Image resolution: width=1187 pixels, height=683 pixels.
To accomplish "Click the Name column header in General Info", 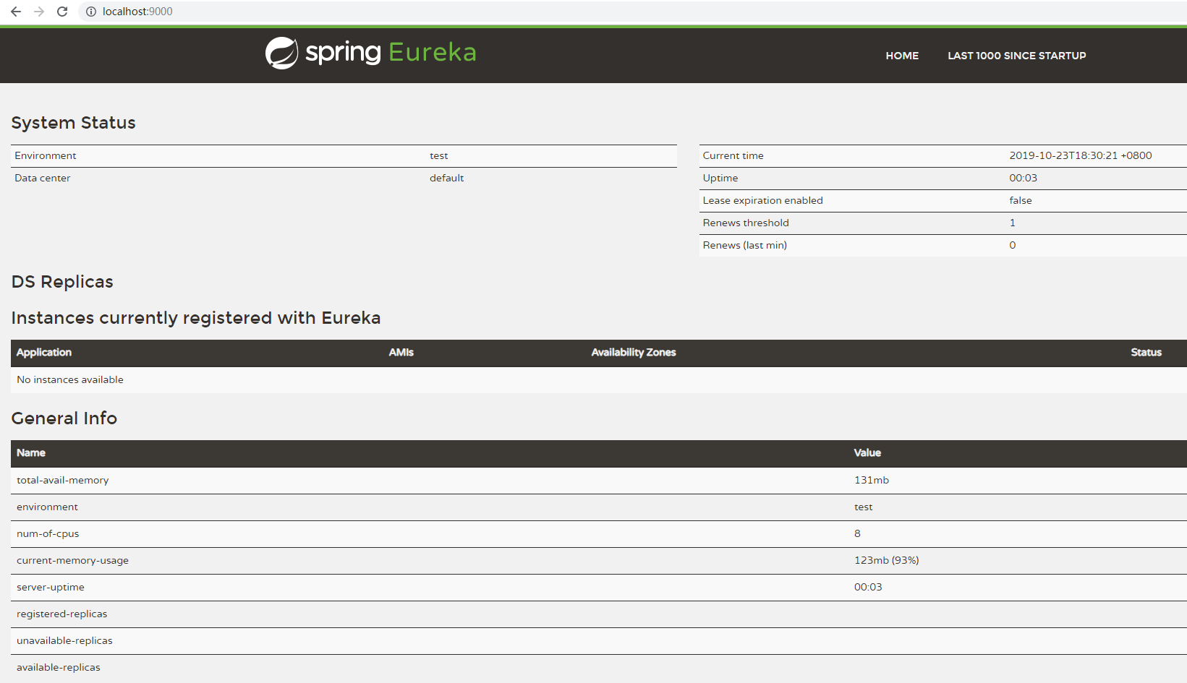I will click(x=31, y=452).
